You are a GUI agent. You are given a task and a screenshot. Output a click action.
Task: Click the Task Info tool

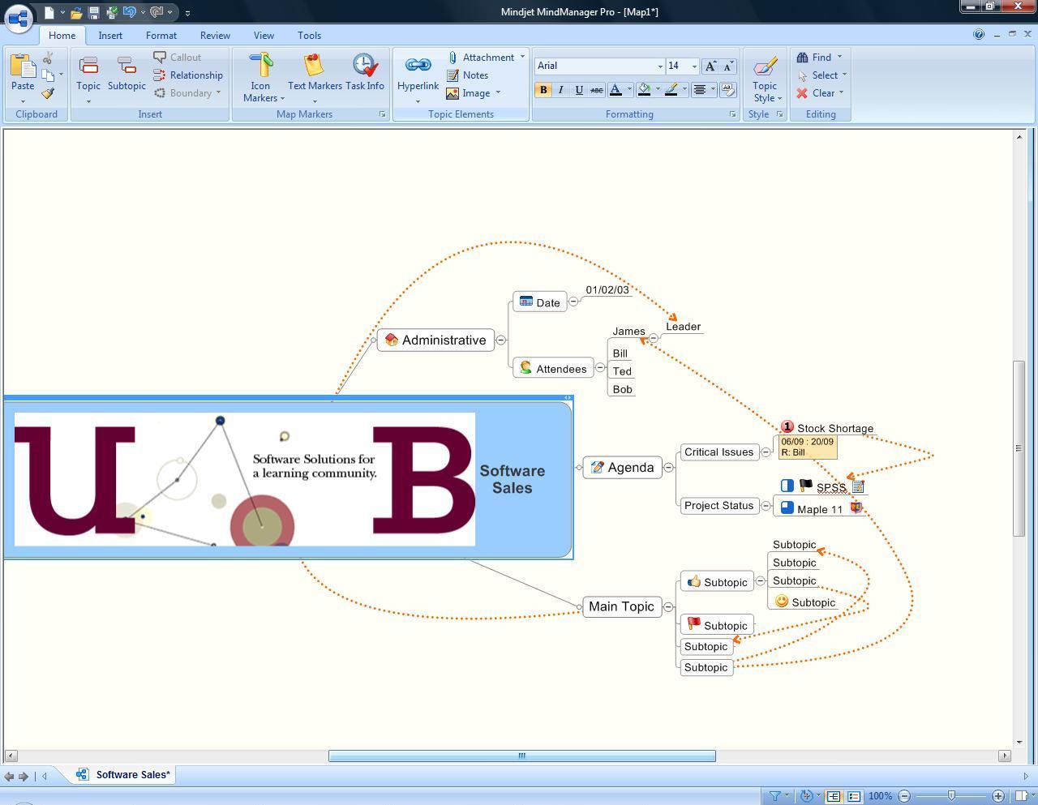[366, 73]
